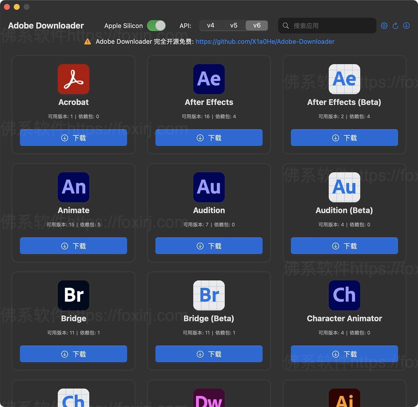Viewport: 418px width, 407px height.
Task: Click the Bridge Br icon
Action: [x=73, y=296]
